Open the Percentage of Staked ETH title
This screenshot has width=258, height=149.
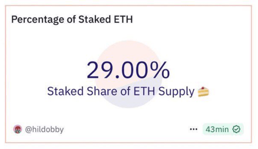click(72, 20)
